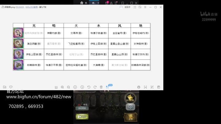
Task: Click 女神森林(昼) cell
Action: tap(141, 44)
